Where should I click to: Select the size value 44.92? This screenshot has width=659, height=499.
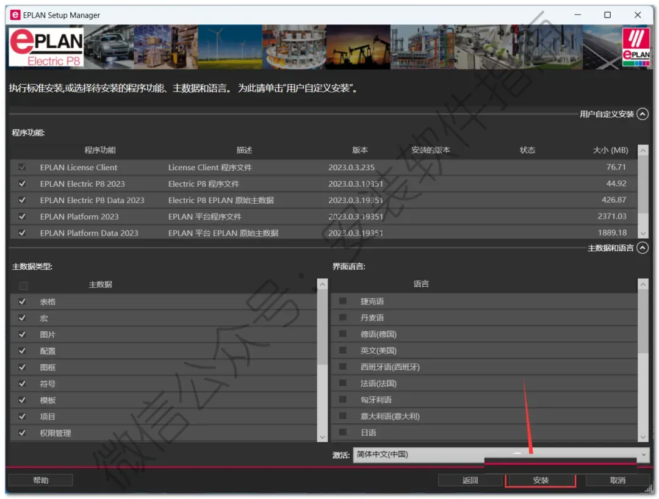click(616, 184)
